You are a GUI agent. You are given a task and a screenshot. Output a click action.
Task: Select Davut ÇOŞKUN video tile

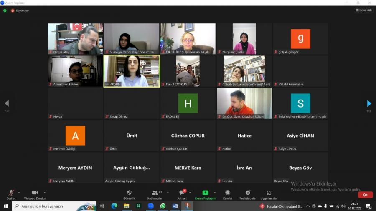(188, 71)
